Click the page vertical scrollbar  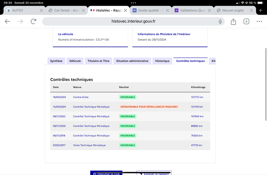pos(266,85)
